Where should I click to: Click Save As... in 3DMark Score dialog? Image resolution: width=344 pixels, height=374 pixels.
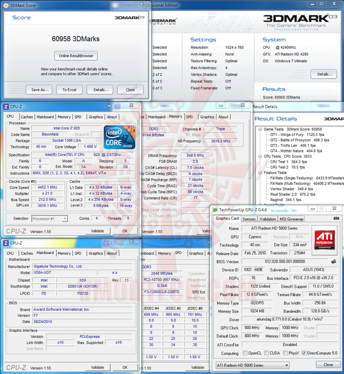pyautogui.click(x=39, y=90)
